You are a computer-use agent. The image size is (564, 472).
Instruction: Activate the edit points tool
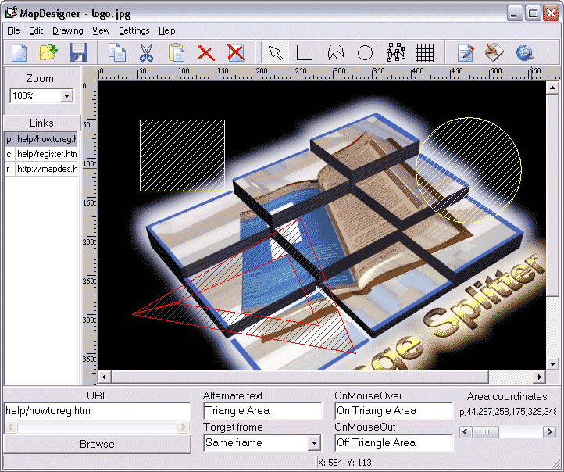pyautogui.click(x=396, y=52)
